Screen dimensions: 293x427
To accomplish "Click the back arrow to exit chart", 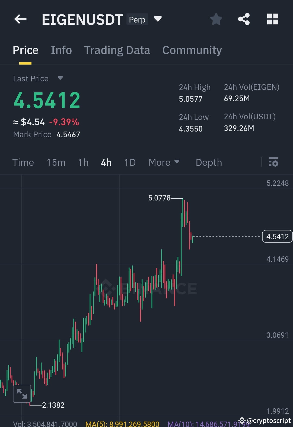I will pyautogui.click(x=20, y=19).
